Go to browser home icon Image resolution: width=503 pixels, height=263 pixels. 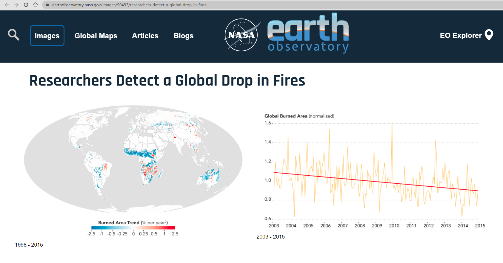(x=36, y=5)
